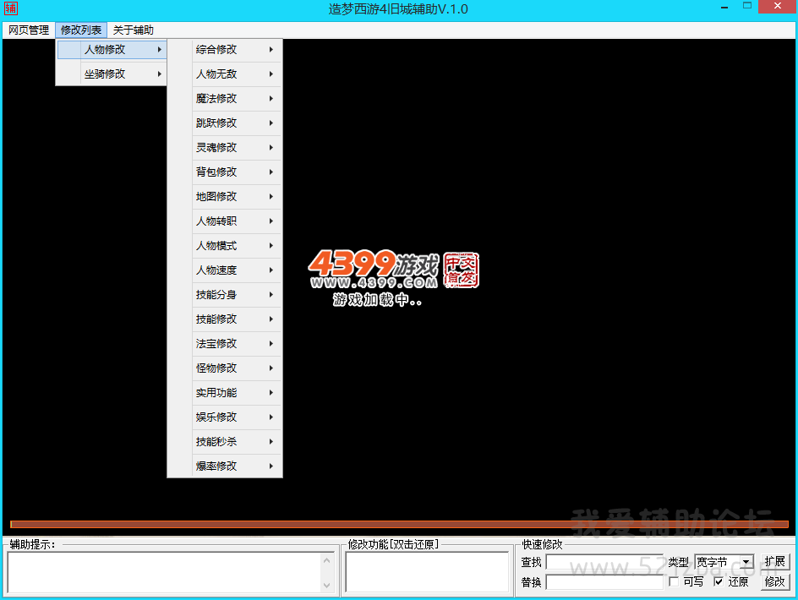Open 实用功能 submenu item
The height and width of the screenshot is (600, 798).
pos(225,392)
